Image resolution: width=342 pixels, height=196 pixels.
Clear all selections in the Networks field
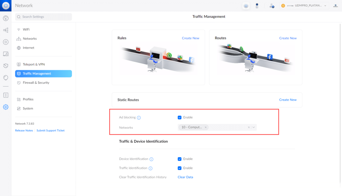click(248, 127)
